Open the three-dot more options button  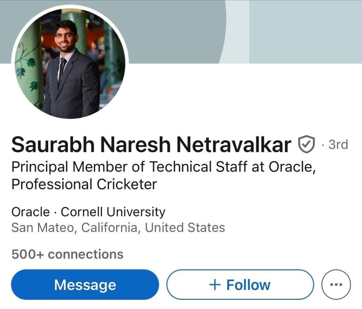[336, 285]
